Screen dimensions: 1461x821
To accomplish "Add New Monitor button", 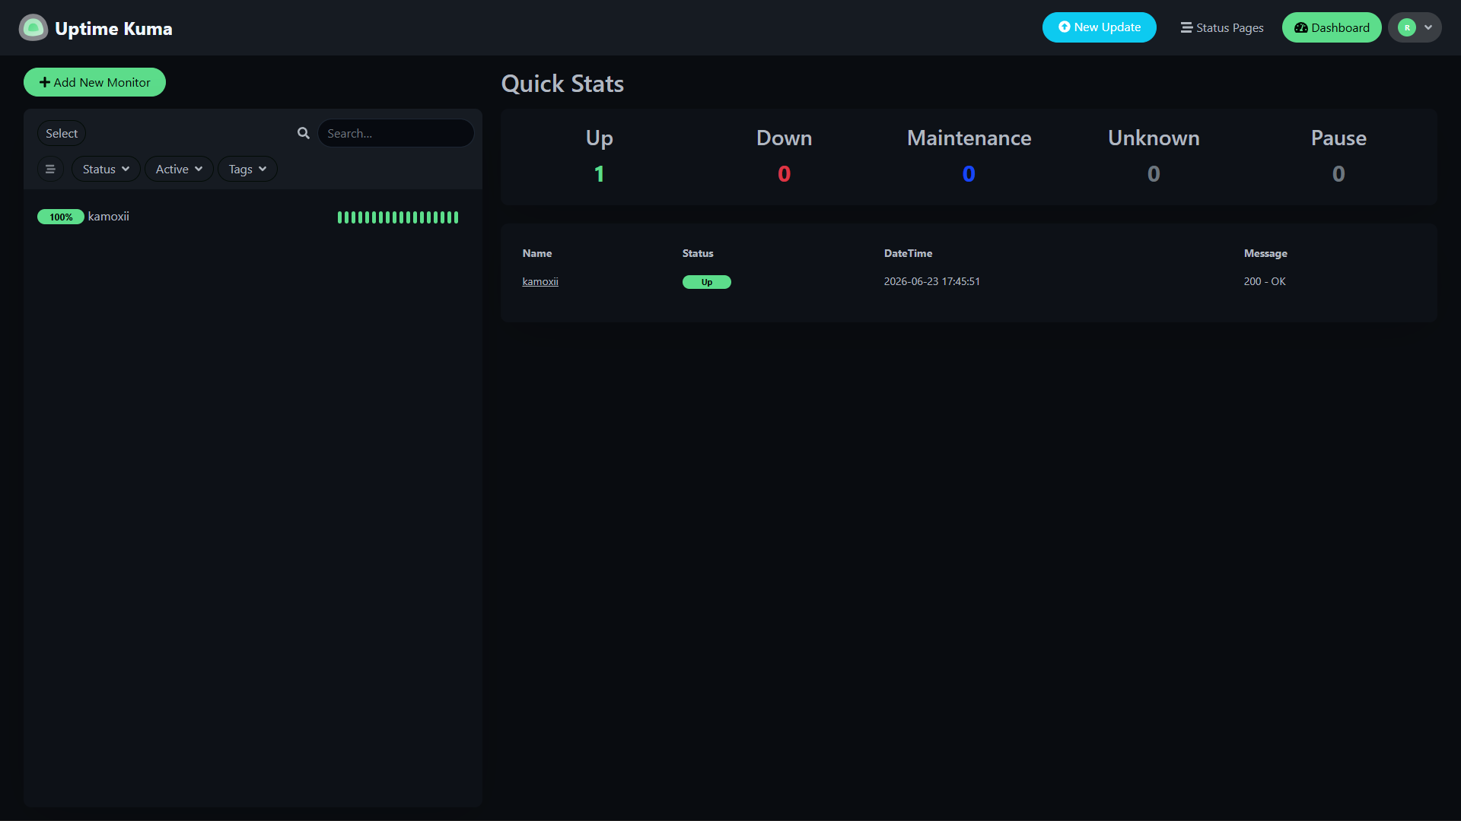I will click(x=94, y=82).
